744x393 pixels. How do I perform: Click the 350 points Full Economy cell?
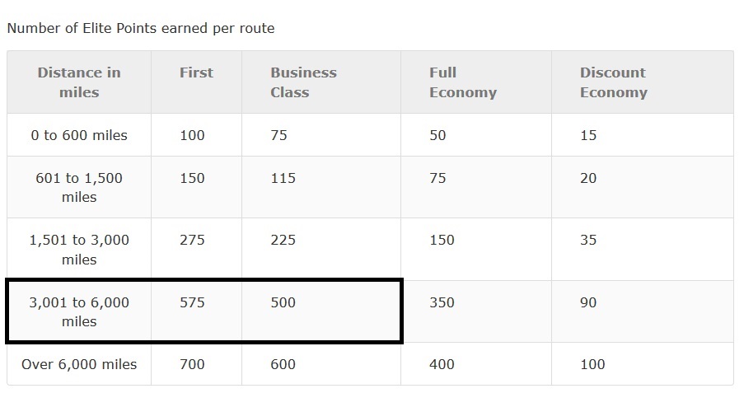click(x=442, y=302)
